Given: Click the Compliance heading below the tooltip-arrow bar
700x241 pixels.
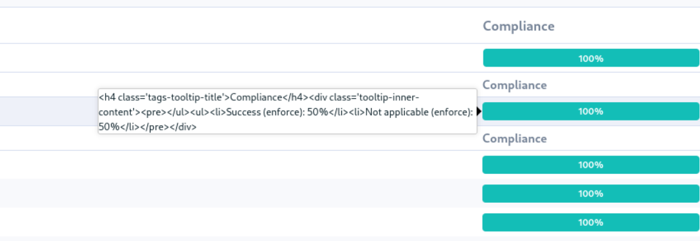Looking at the screenshot, I should (x=514, y=138).
